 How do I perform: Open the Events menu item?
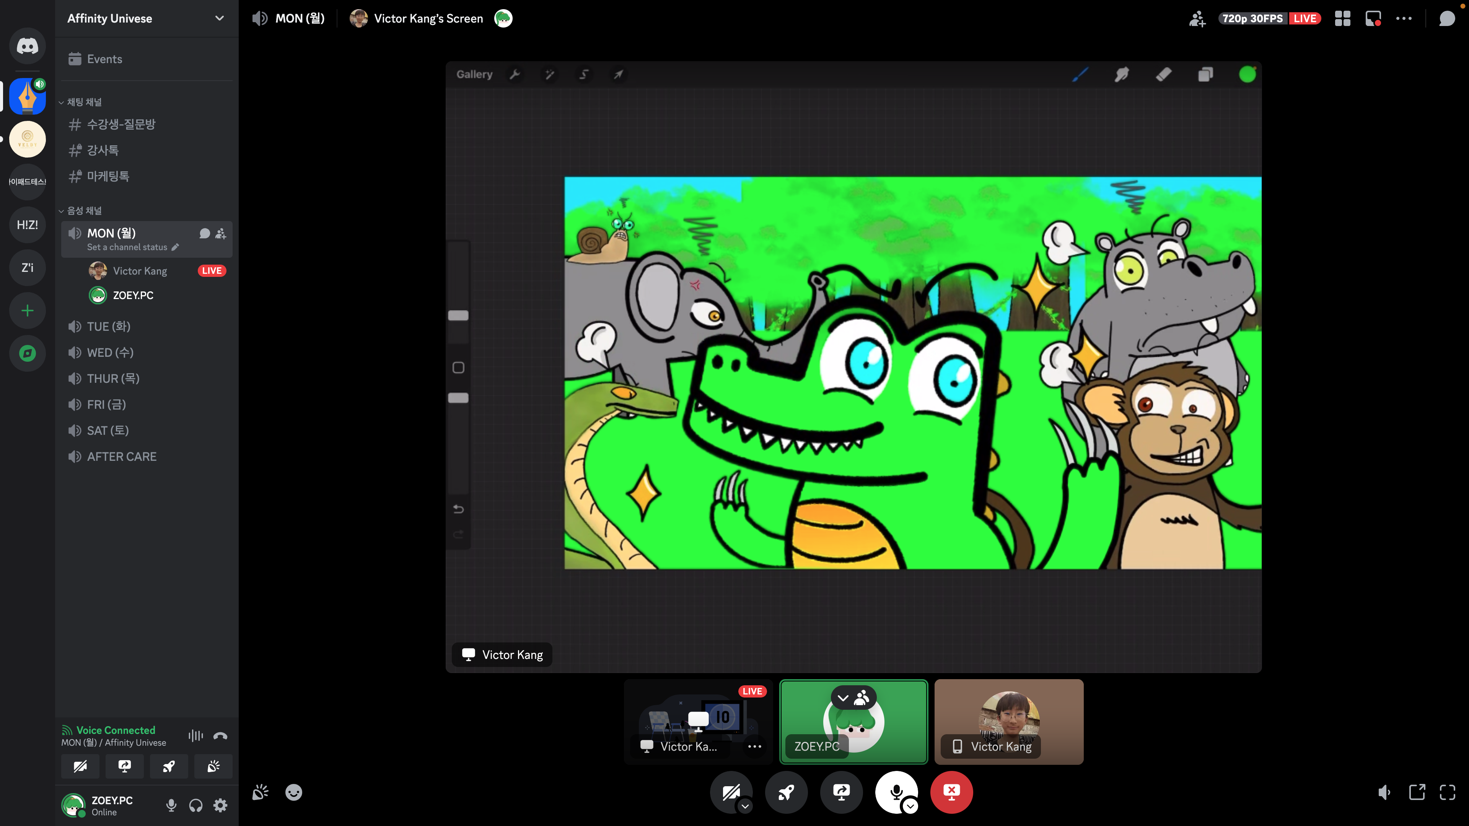coord(104,59)
